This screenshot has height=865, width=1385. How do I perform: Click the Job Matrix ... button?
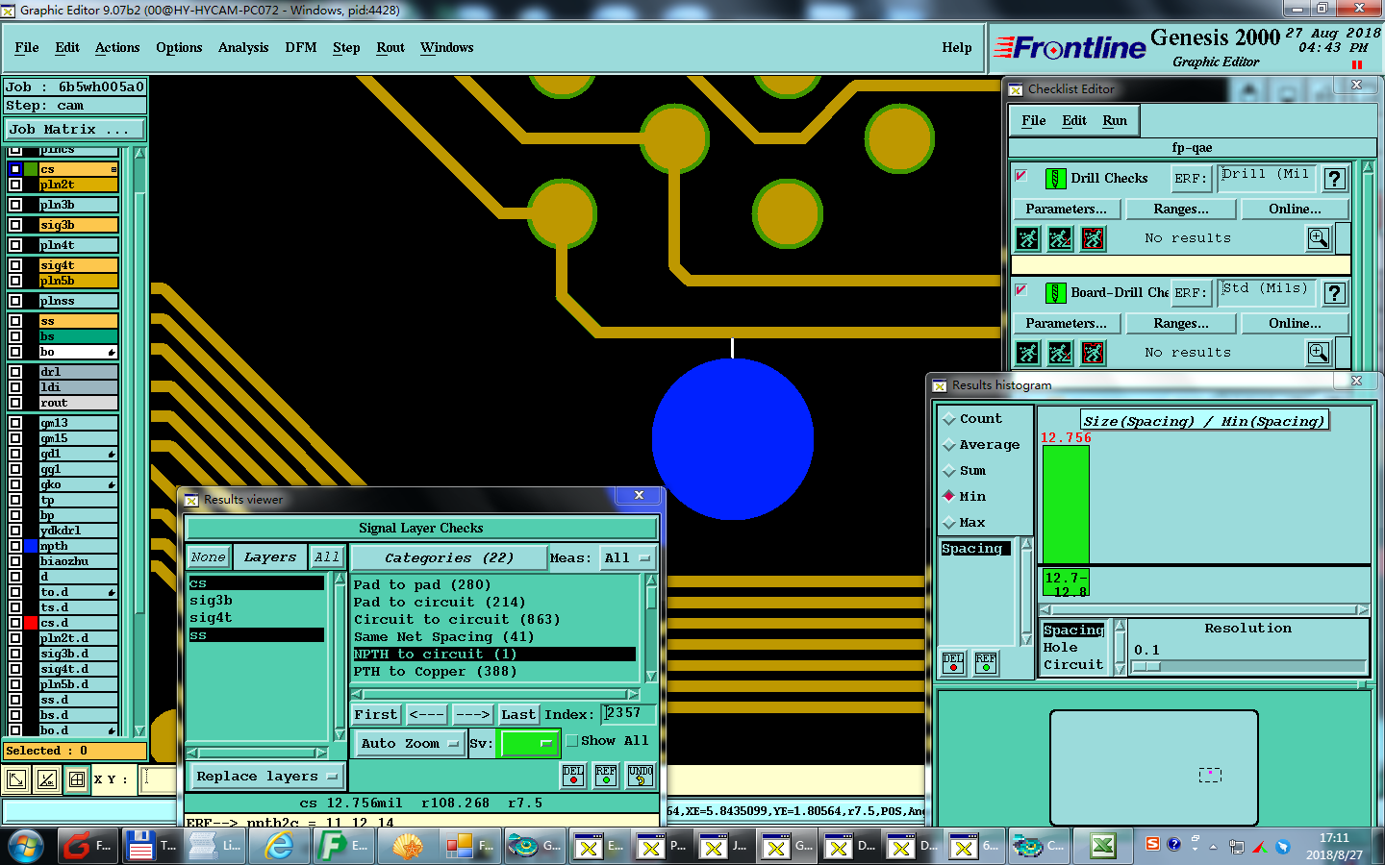coord(75,130)
